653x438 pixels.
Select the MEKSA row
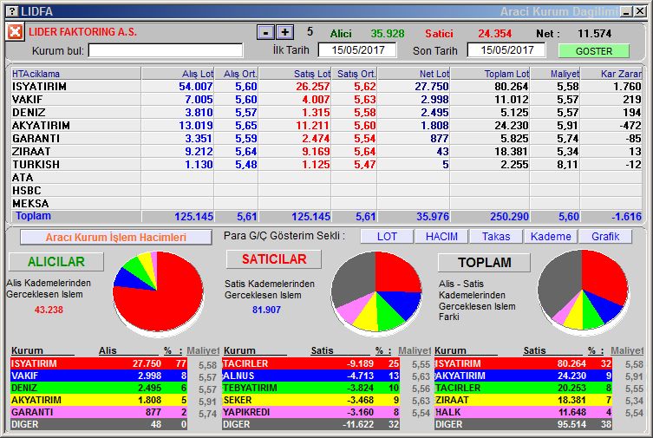pyautogui.click(x=326, y=203)
